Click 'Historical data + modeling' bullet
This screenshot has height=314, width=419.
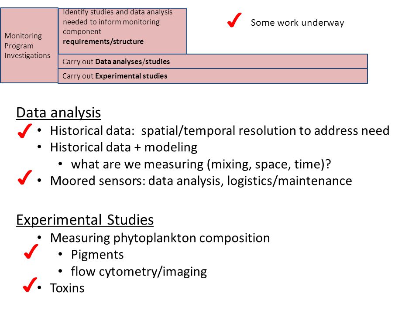pos(124,147)
